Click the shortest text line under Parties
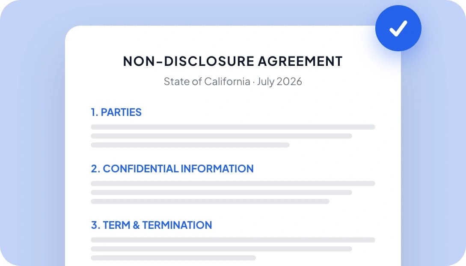The height and width of the screenshot is (266, 466). click(x=190, y=145)
